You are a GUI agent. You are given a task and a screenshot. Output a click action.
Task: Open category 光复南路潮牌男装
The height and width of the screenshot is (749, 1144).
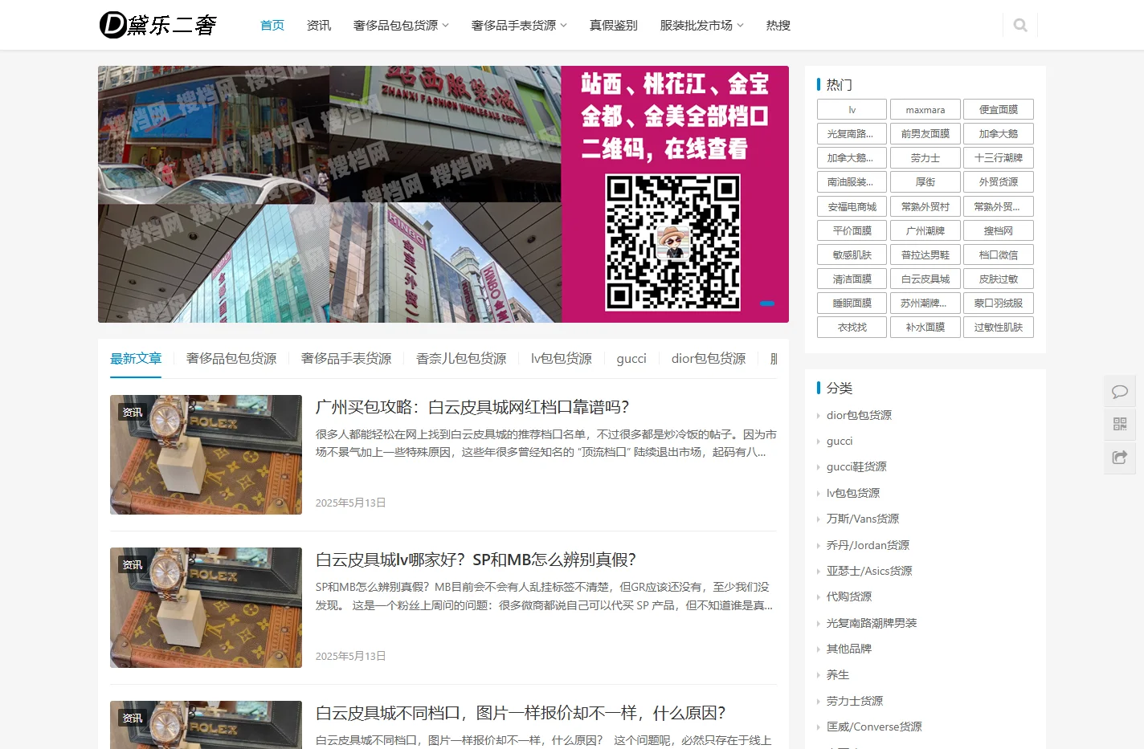872,623
